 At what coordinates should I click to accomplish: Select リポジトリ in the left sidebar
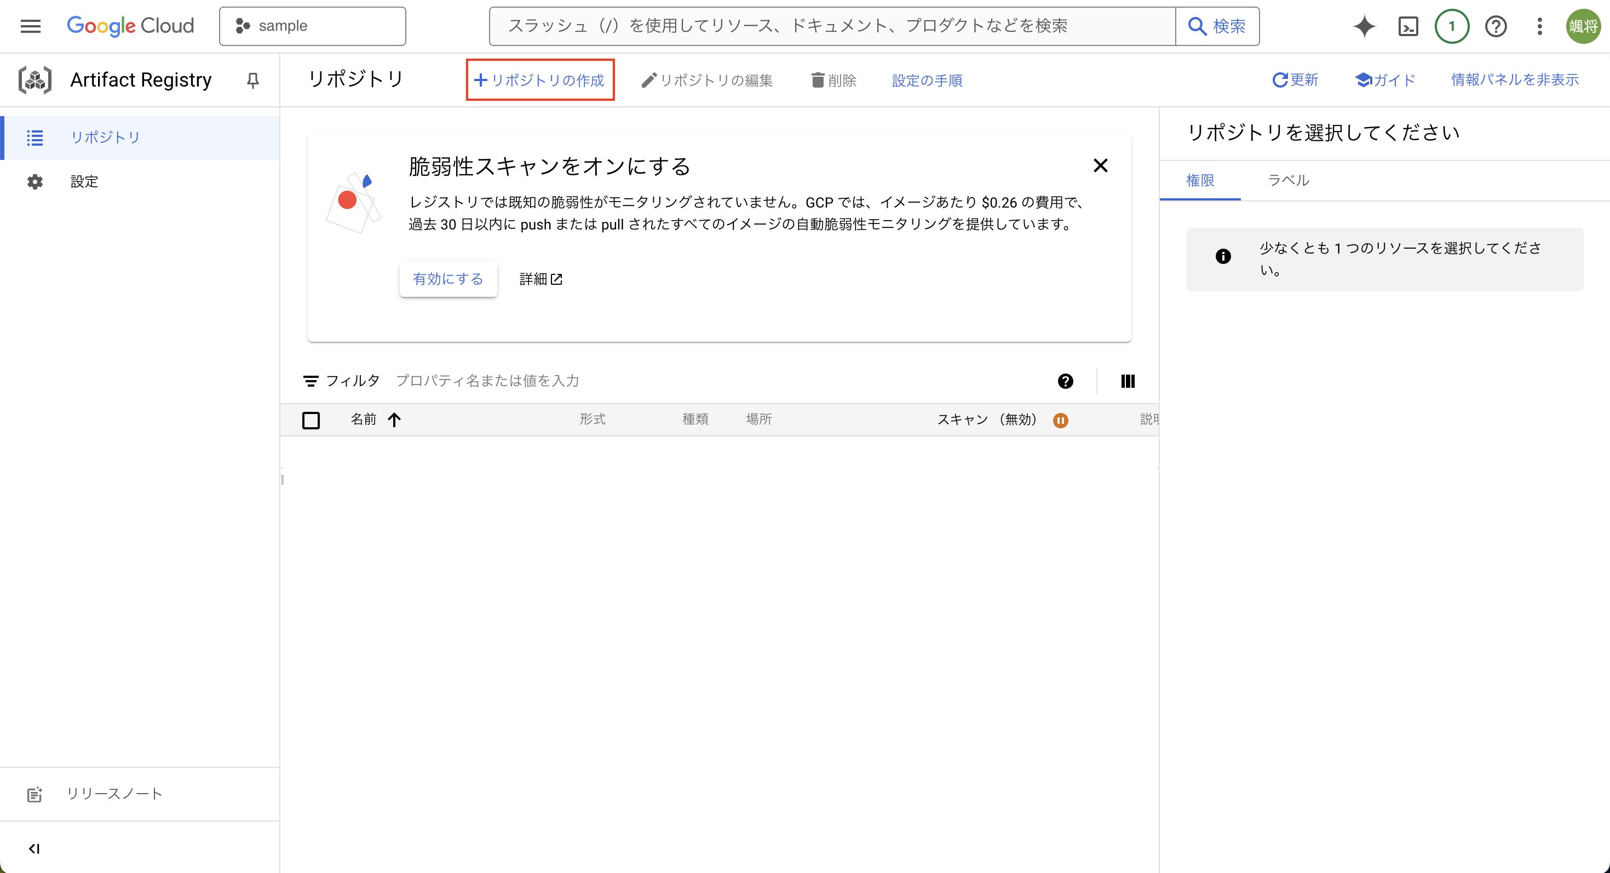coord(140,137)
